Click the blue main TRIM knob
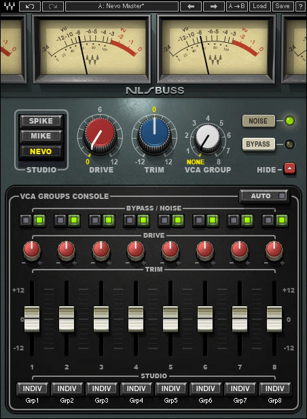This screenshot has height=419, width=307. [x=154, y=135]
